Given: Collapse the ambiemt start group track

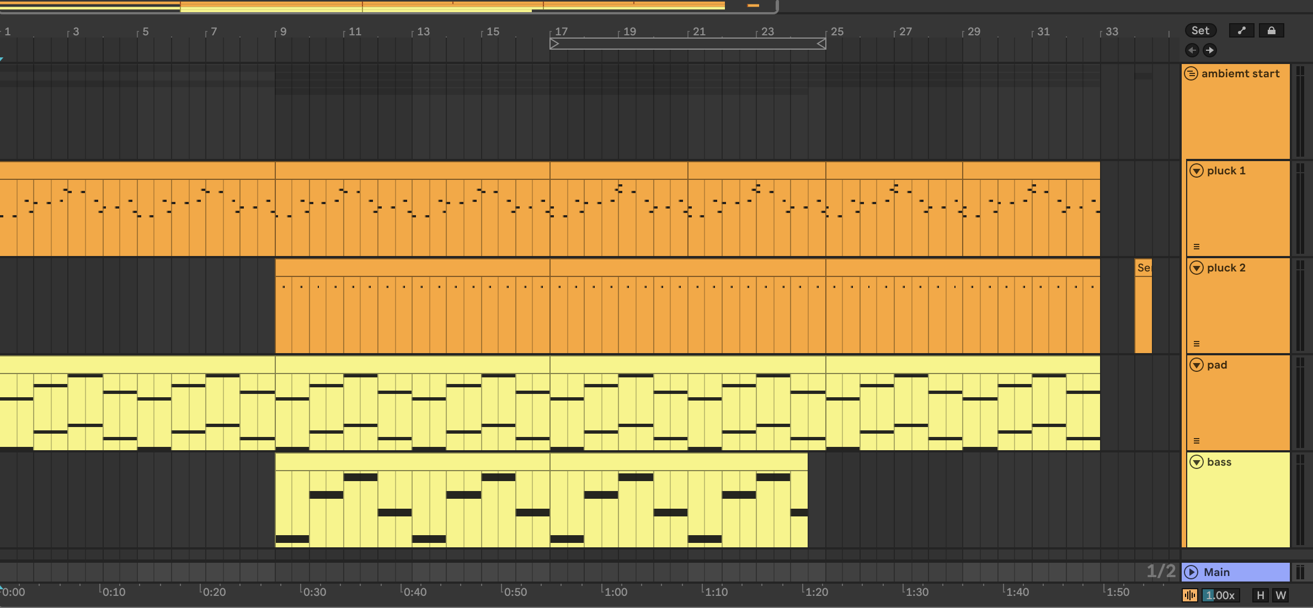Looking at the screenshot, I should (x=1191, y=73).
